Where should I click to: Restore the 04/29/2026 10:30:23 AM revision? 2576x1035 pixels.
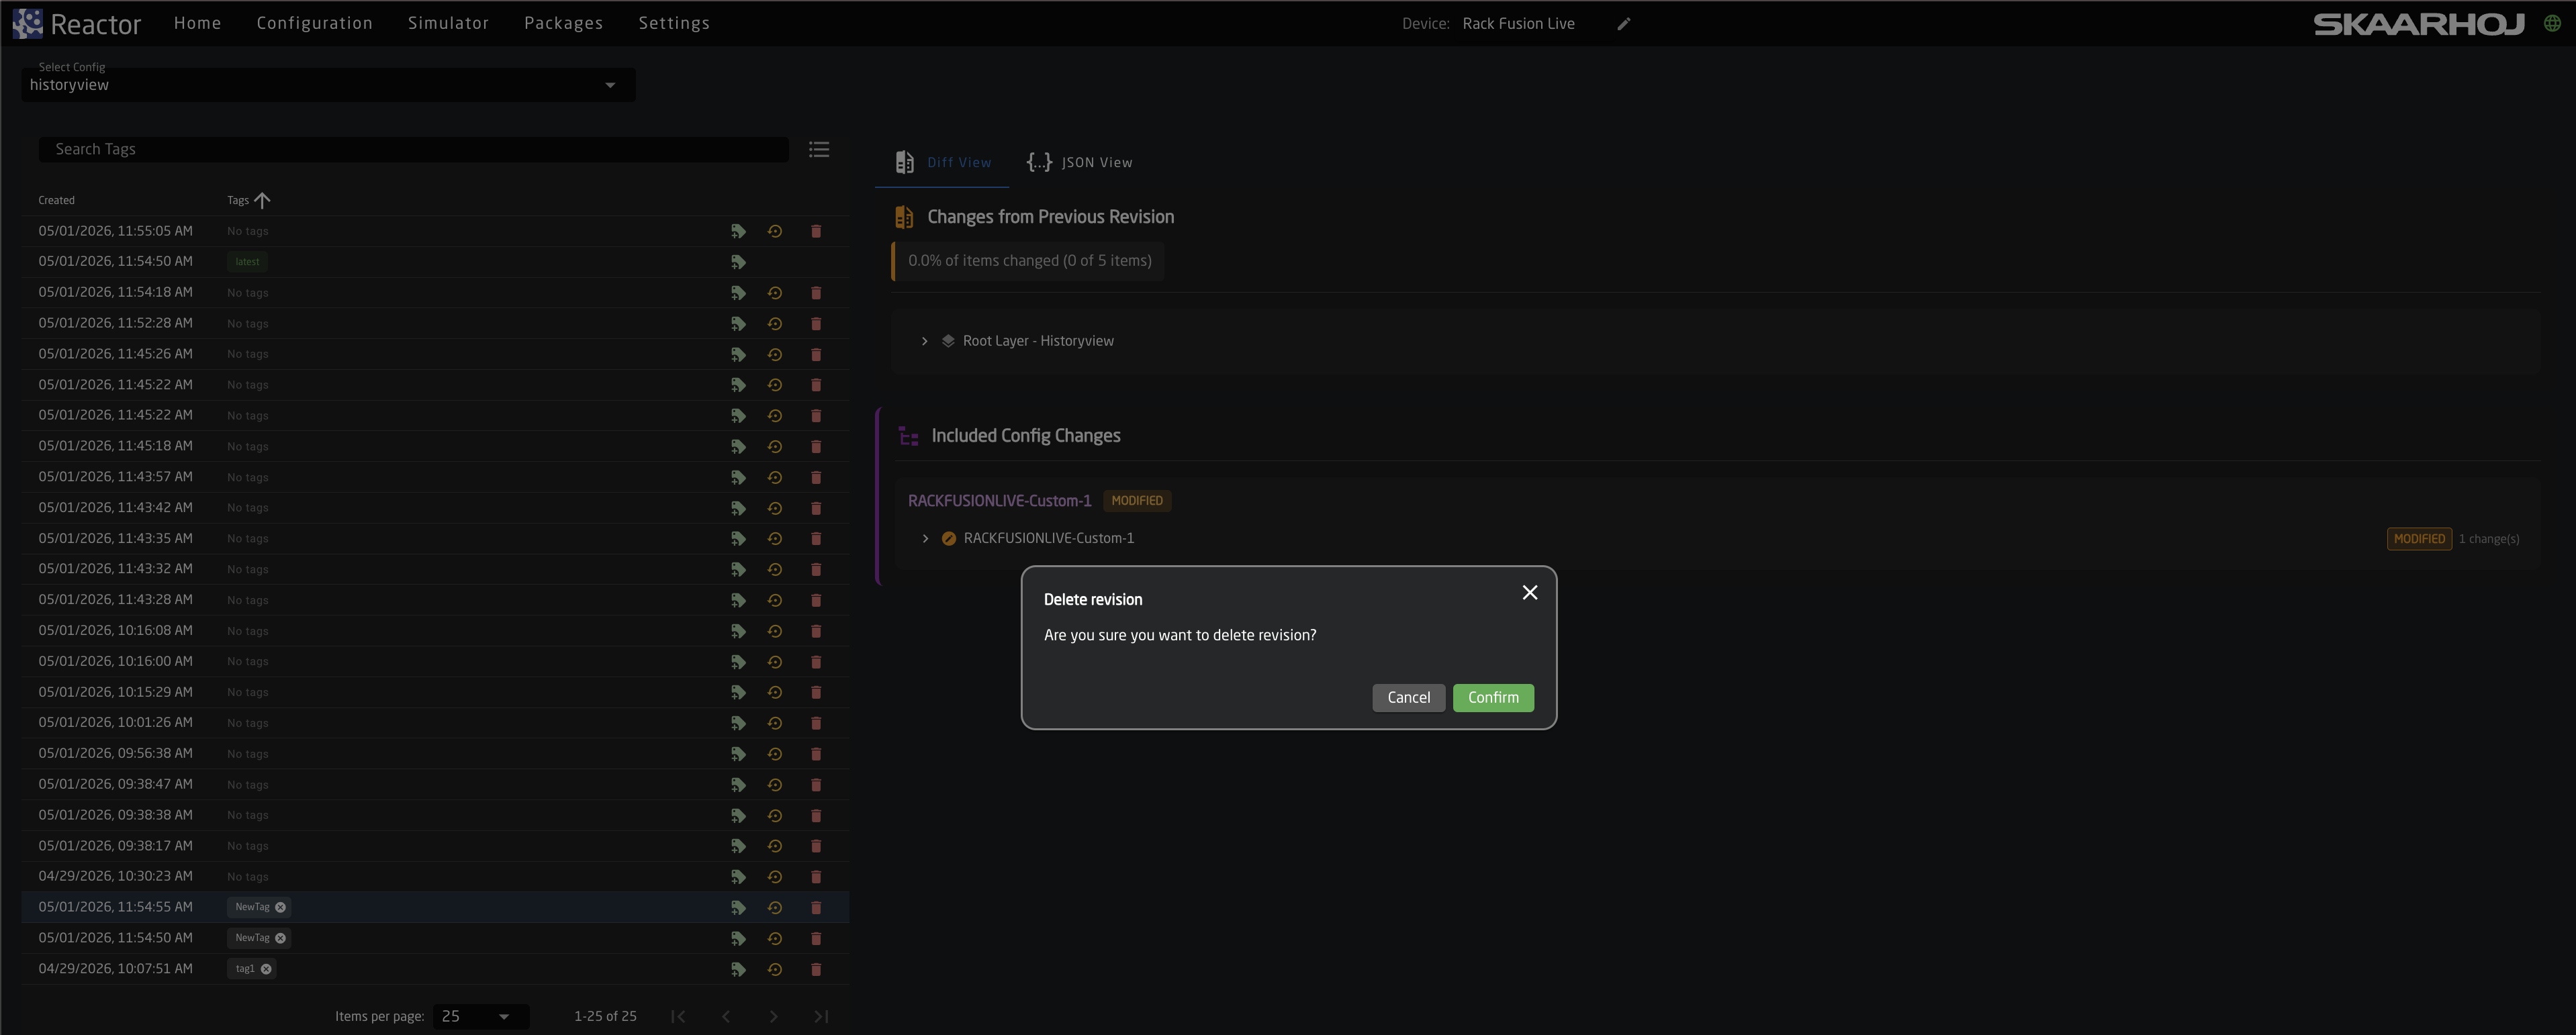coord(774,877)
